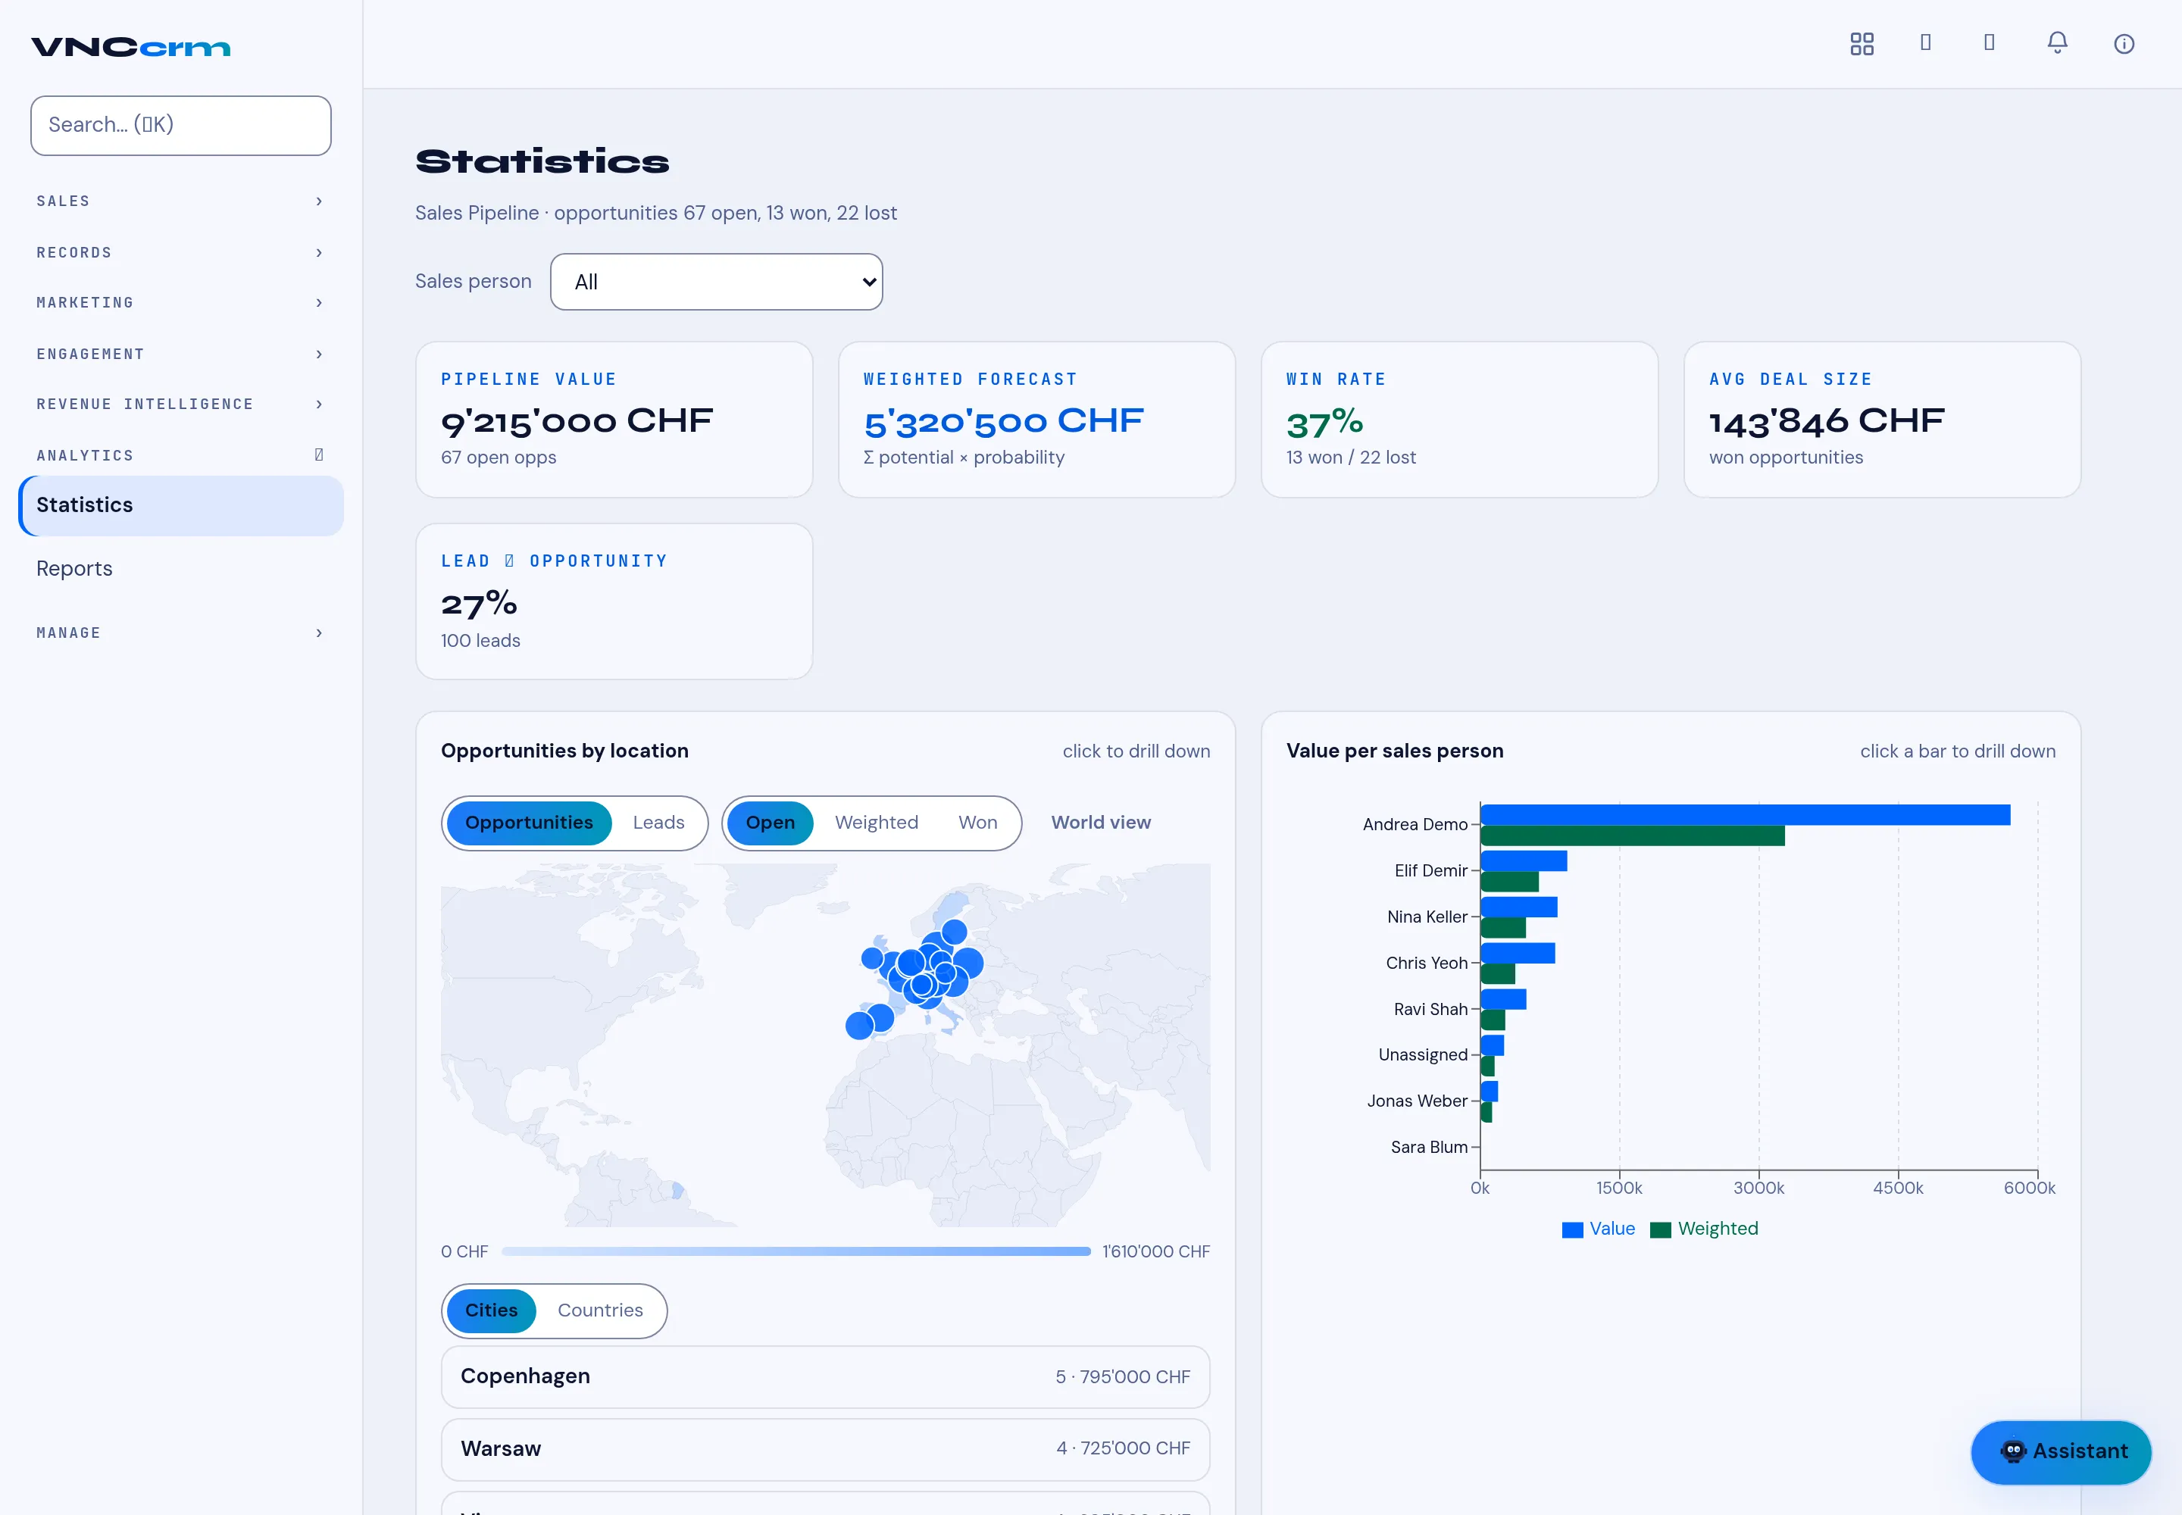
Task: Open the Copenhagen city row
Action: pyautogui.click(x=825, y=1376)
